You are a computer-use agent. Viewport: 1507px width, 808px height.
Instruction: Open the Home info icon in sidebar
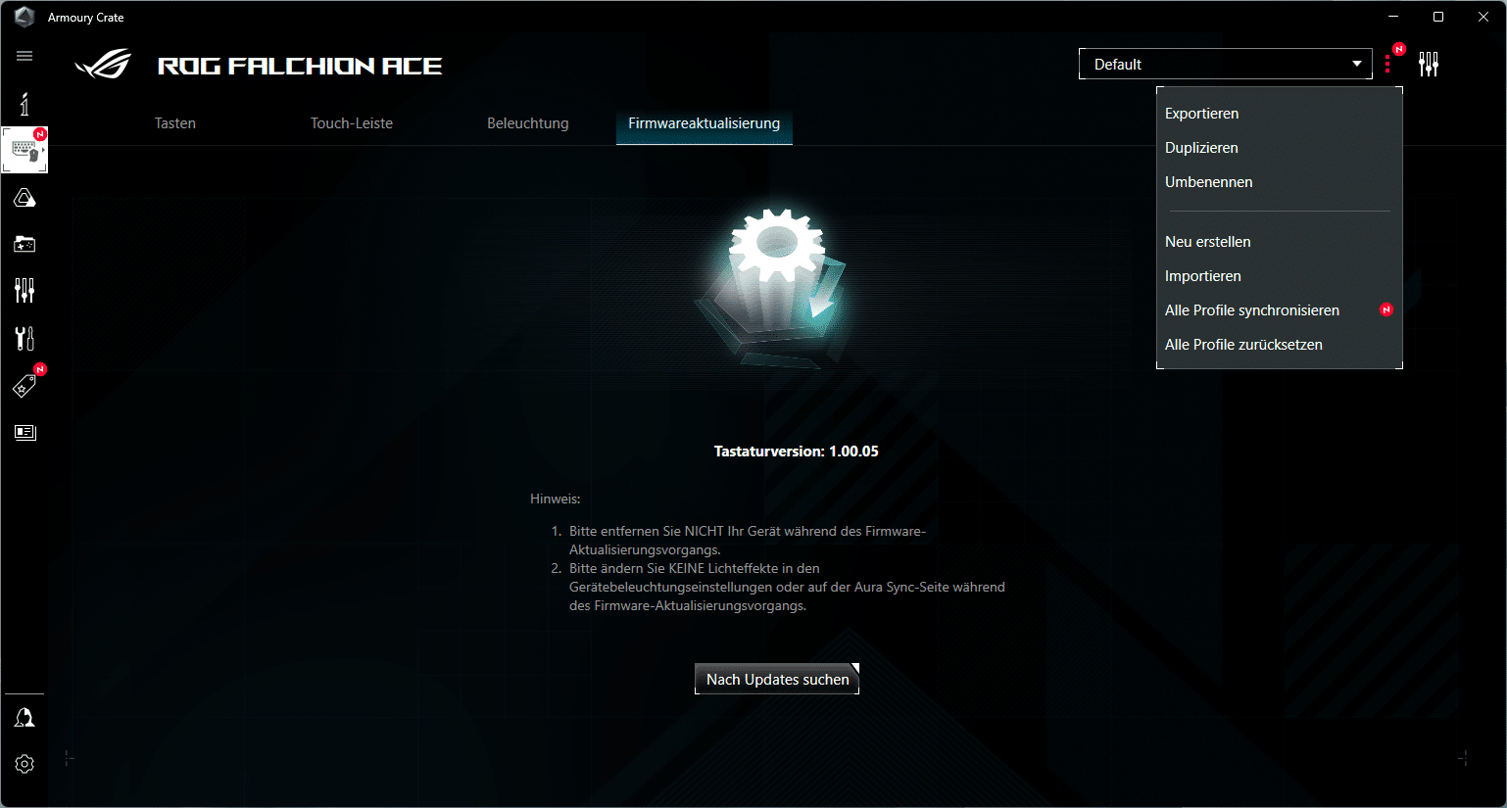point(24,103)
